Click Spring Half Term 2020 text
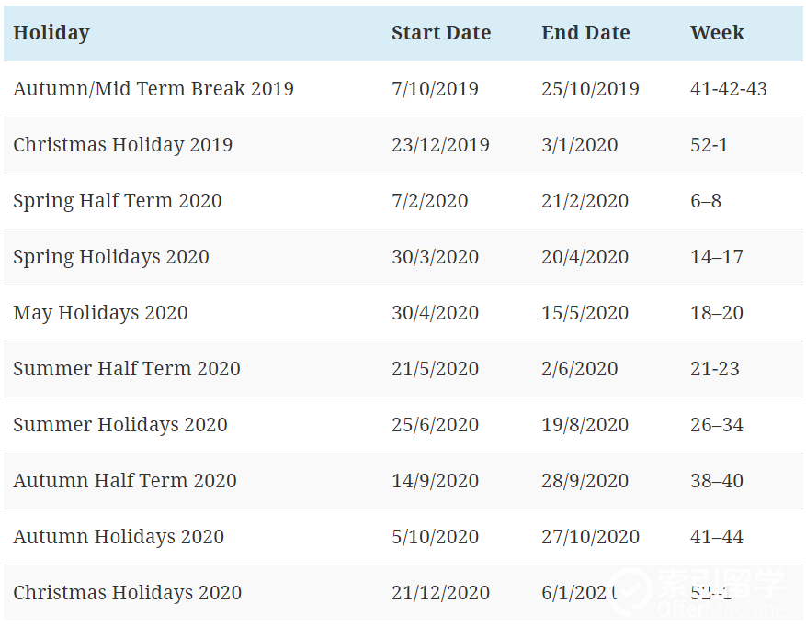 point(118,201)
